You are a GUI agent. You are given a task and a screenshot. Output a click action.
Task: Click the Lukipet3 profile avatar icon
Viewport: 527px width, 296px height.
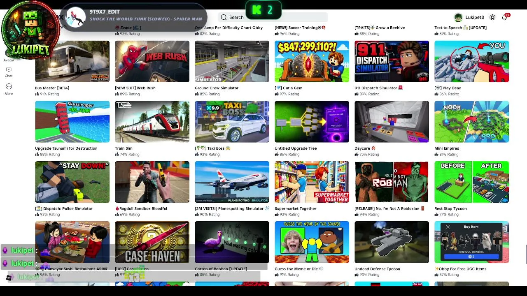coord(458,17)
